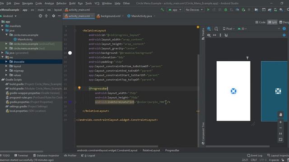Open the Build menu
Image resolution: width=289 pixels, height=162 pixels.
click(x=72, y=3)
